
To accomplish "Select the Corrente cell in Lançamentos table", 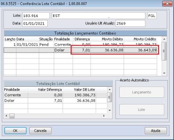I will [x=63, y=45].
